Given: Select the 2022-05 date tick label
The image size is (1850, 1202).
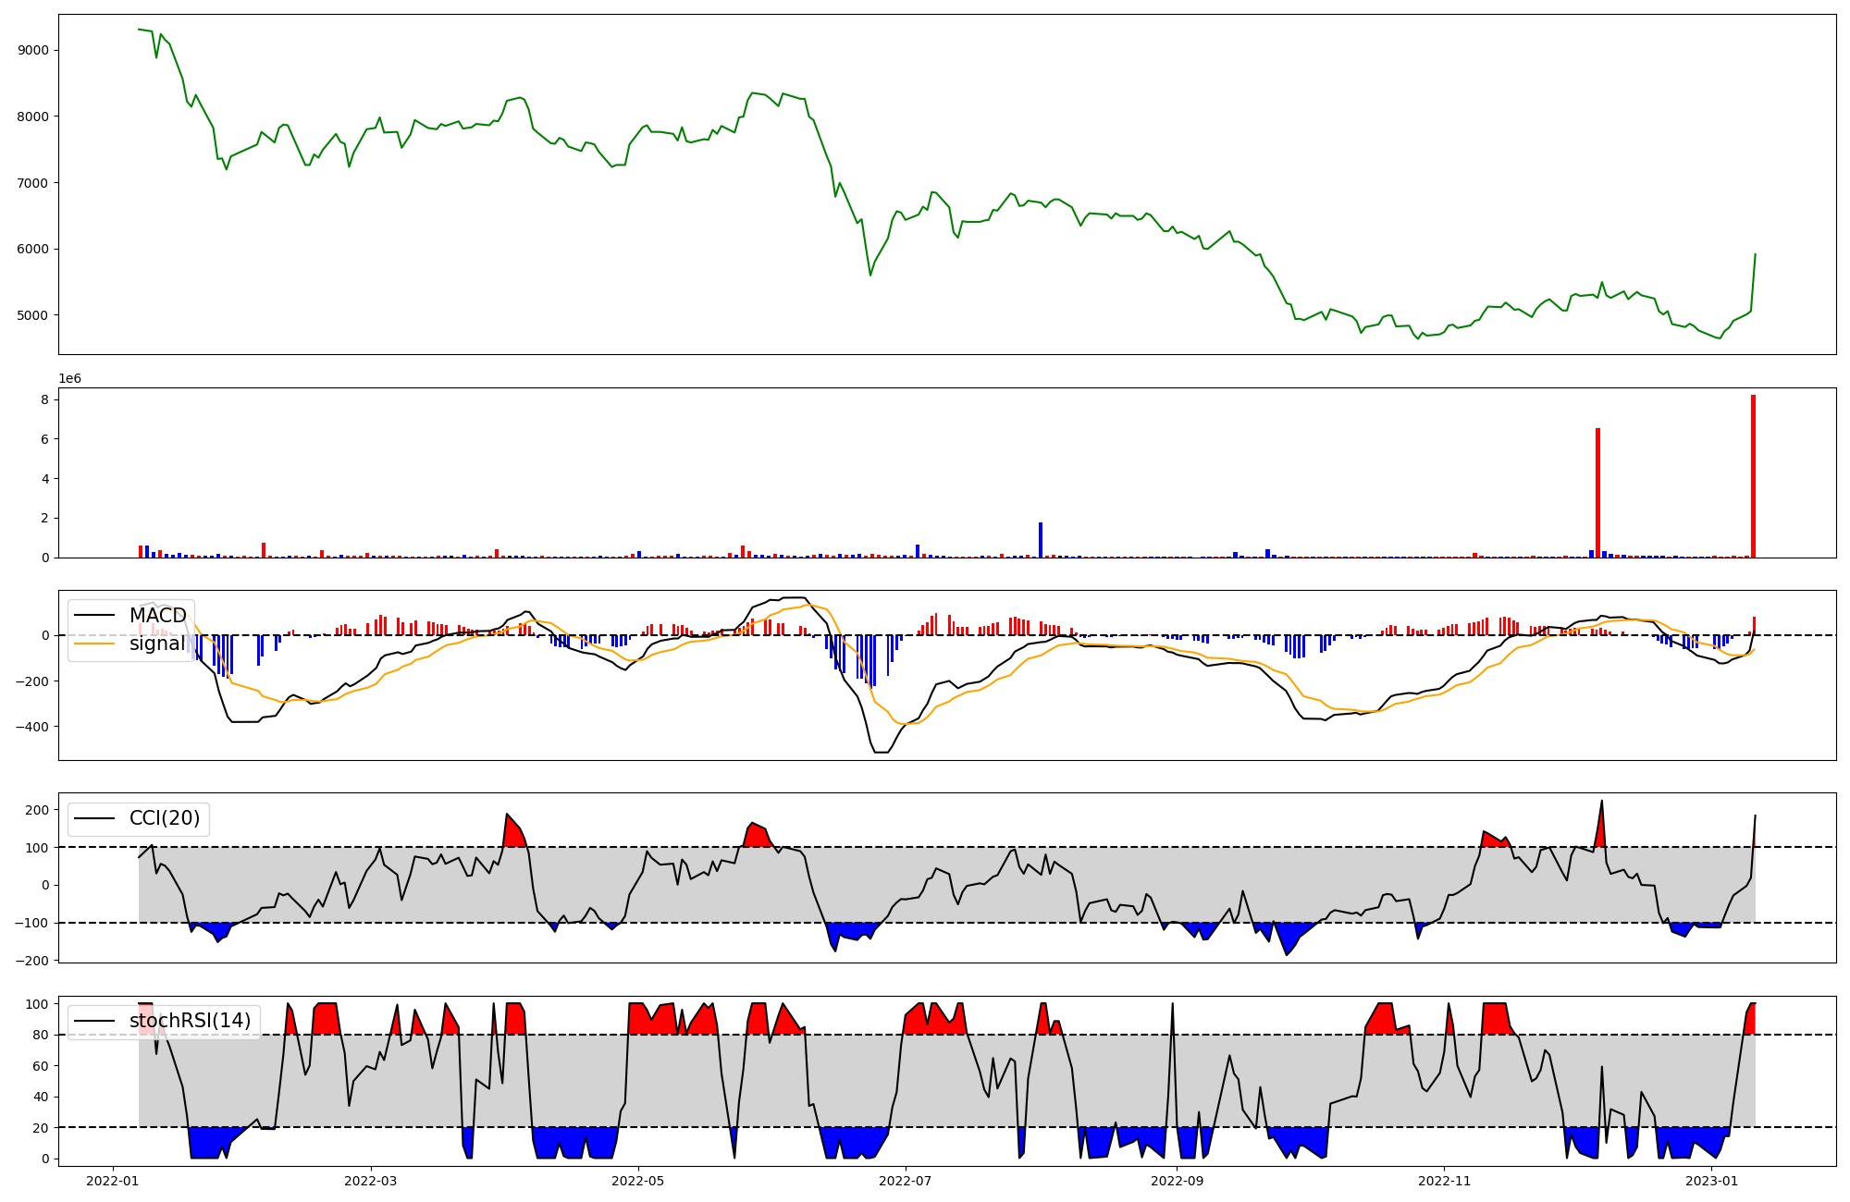Looking at the screenshot, I should [637, 1181].
